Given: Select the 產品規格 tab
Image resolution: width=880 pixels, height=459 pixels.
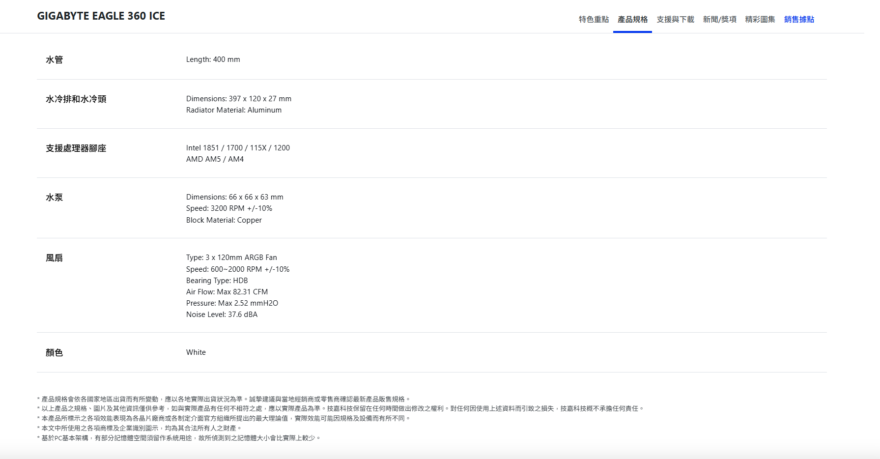Looking at the screenshot, I should pos(632,19).
